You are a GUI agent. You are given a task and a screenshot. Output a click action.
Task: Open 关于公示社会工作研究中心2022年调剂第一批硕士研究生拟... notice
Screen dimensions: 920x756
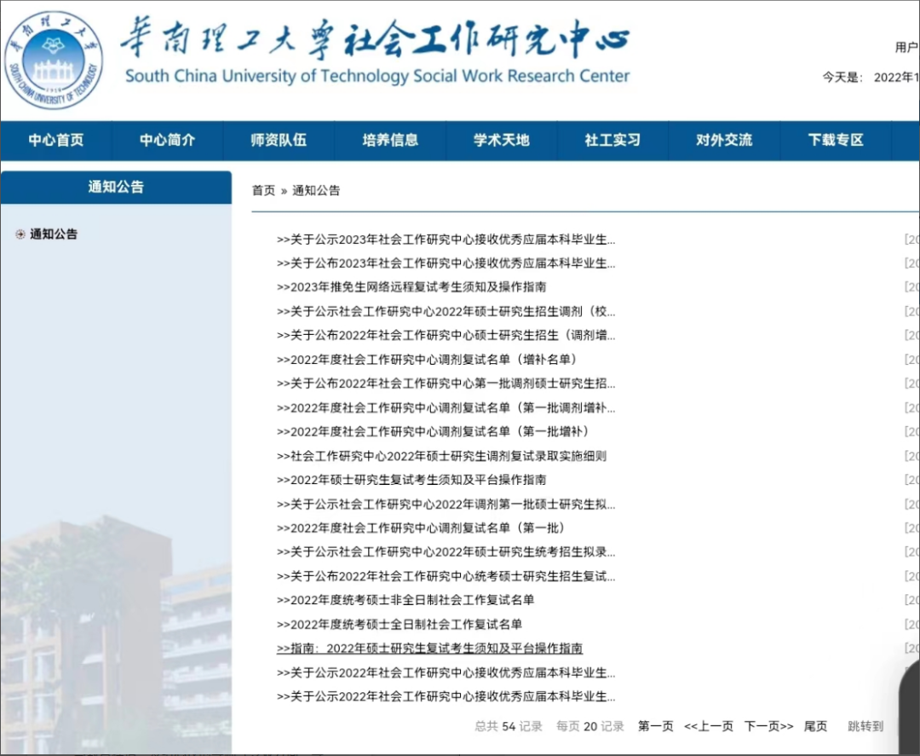[446, 505]
